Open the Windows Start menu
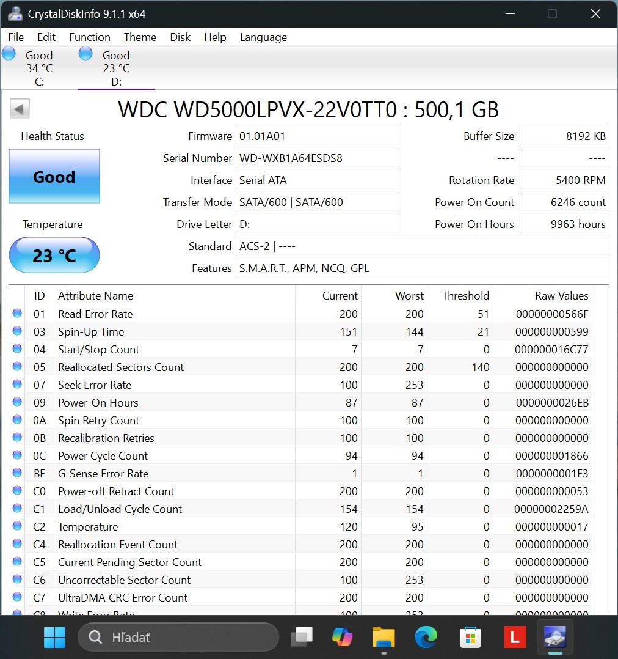This screenshot has height=659, width=618. point(54,637)
